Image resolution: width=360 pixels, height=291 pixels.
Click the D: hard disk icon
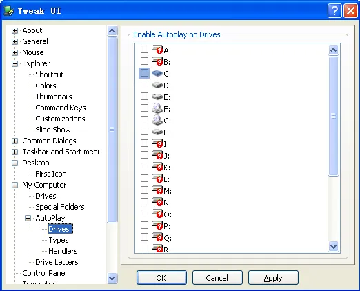(x=157, y=85)
